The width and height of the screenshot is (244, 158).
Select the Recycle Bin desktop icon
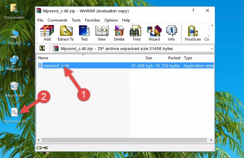click(15, 90)
